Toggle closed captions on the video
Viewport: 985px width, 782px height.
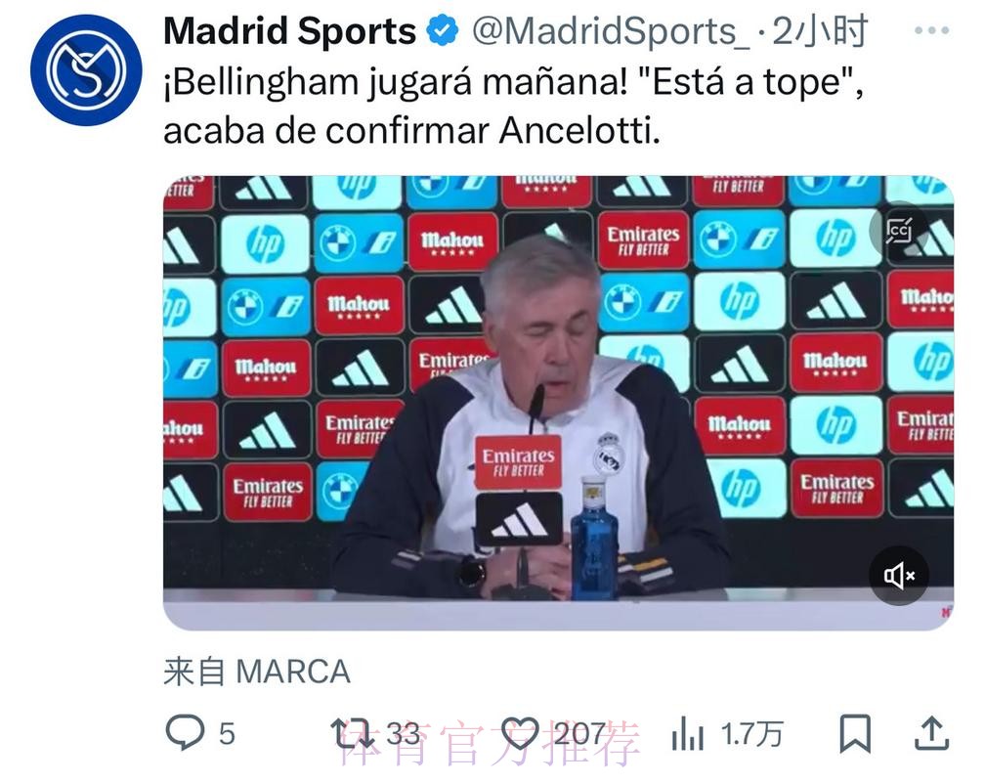coord(899,231)
